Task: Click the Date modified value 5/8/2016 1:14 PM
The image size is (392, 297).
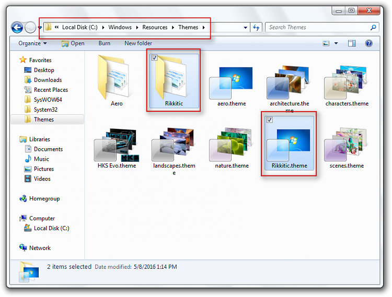Action: point(155,267)
